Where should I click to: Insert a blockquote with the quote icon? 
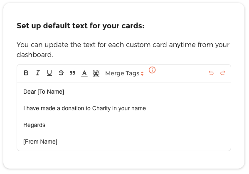(73, 73)
